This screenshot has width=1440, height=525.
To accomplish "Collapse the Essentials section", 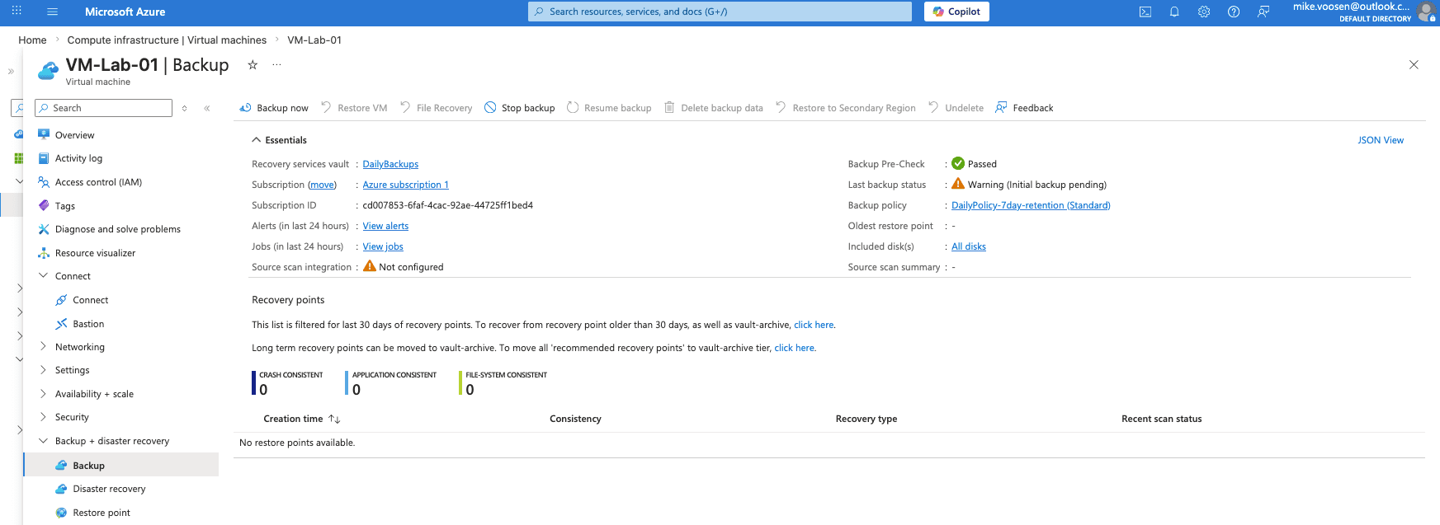I will pyautogui.click(x=279, y=140).
